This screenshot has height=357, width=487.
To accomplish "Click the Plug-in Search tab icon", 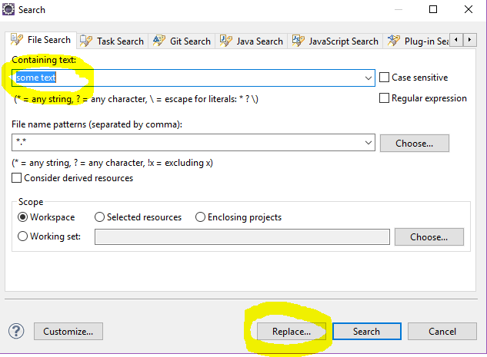I will (393, 41).
